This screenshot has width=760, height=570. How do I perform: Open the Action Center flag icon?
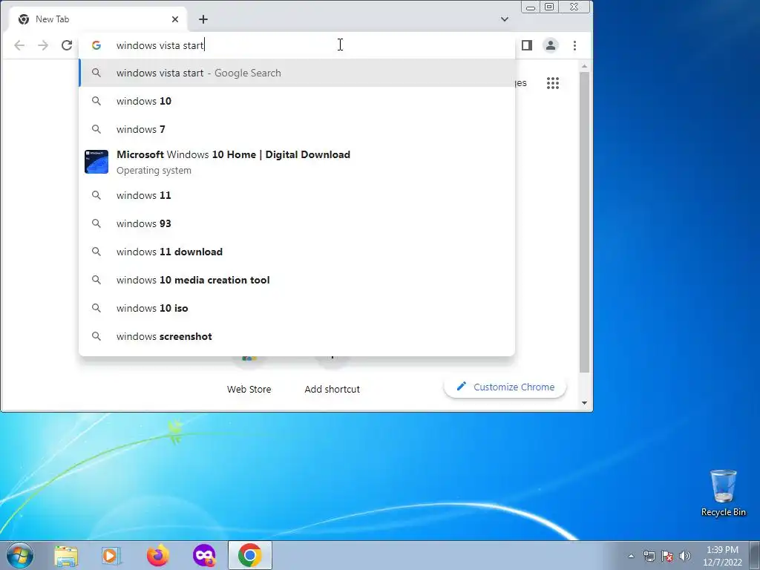tap(667, 556)
